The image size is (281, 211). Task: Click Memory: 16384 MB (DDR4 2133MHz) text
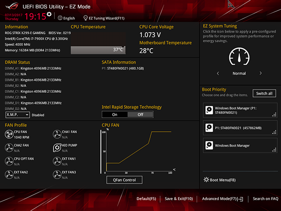pos(32,50)
